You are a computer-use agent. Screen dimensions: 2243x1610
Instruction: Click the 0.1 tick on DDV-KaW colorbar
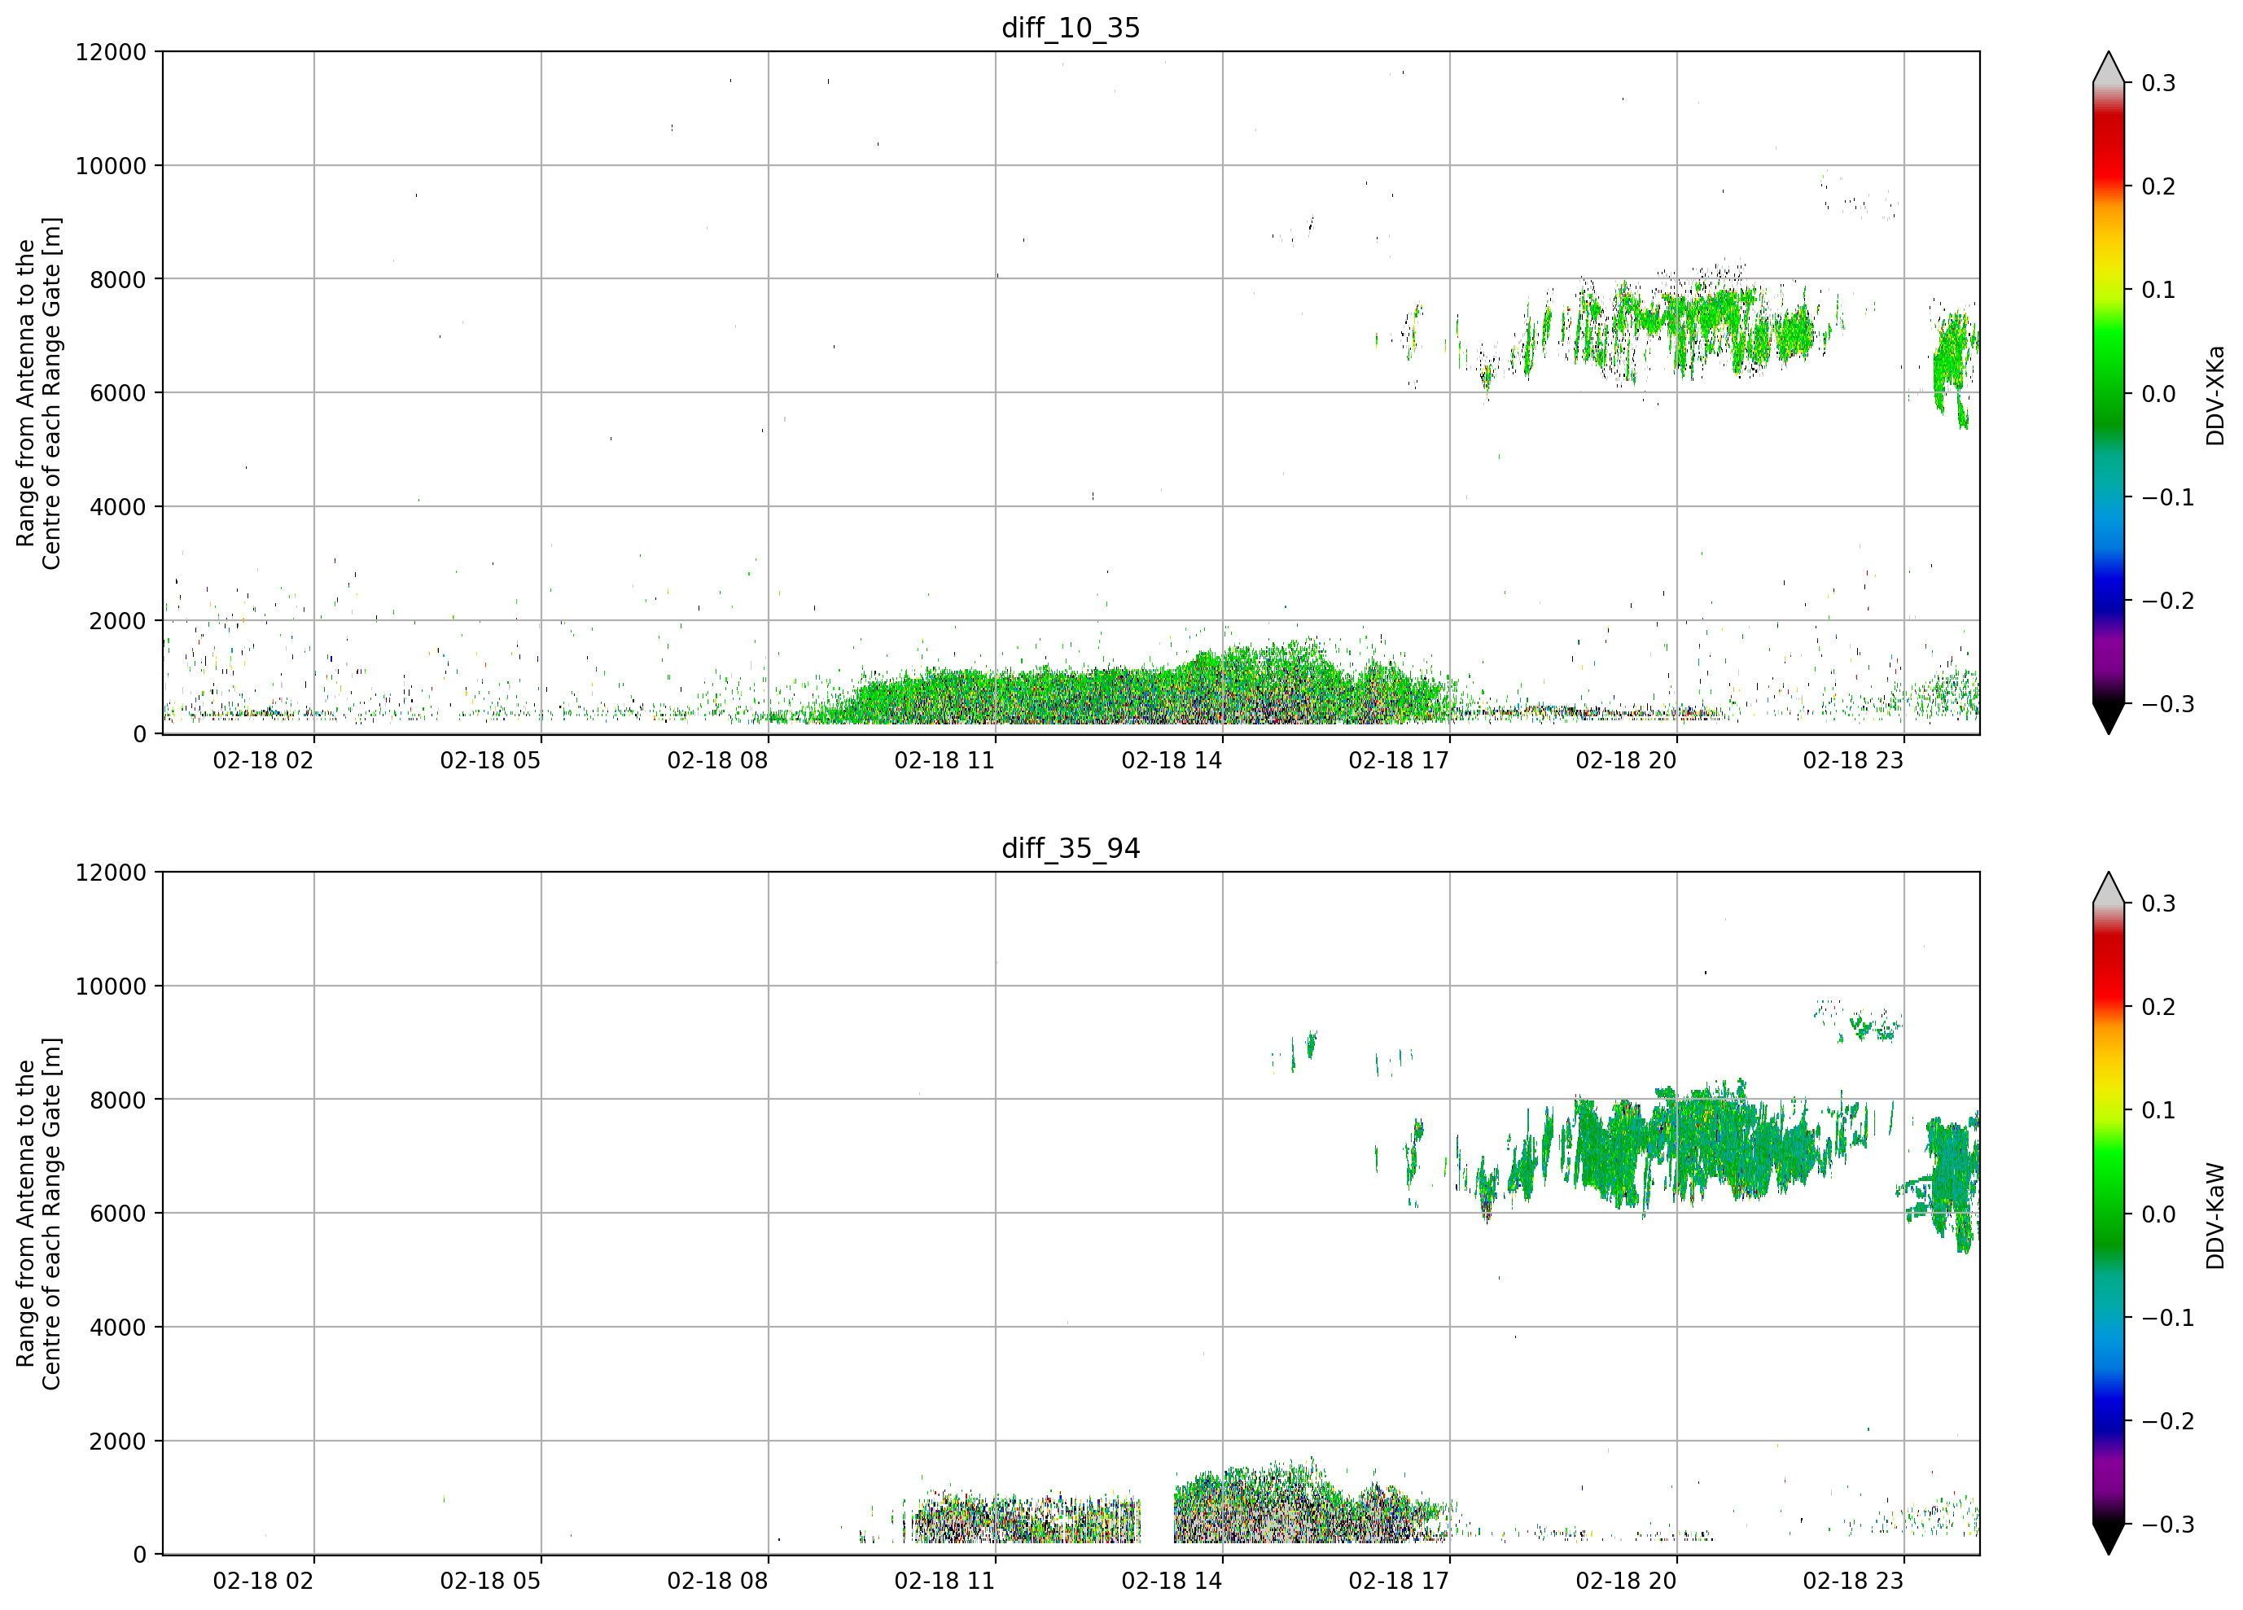pyautogui.click(x=2159, y=1110)
